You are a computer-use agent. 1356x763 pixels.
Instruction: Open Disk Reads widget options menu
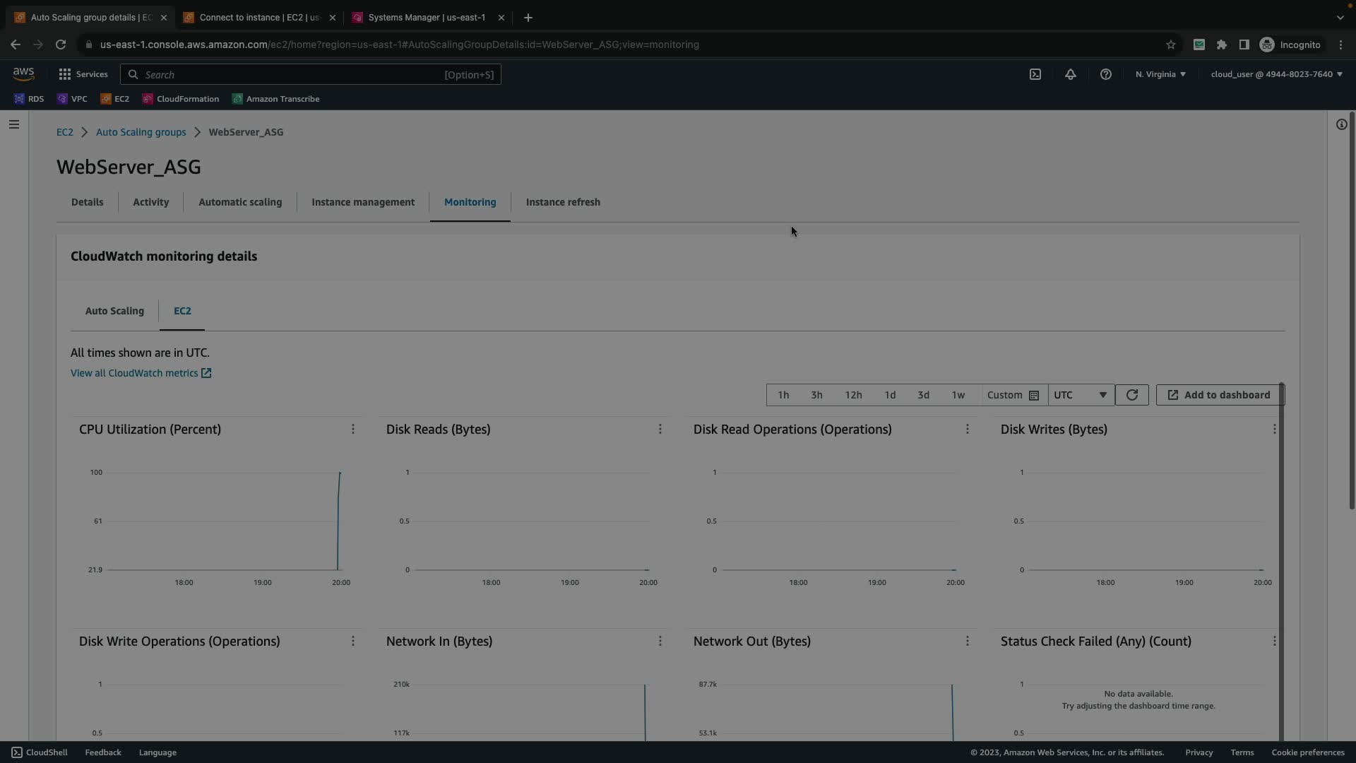(660, 430)
